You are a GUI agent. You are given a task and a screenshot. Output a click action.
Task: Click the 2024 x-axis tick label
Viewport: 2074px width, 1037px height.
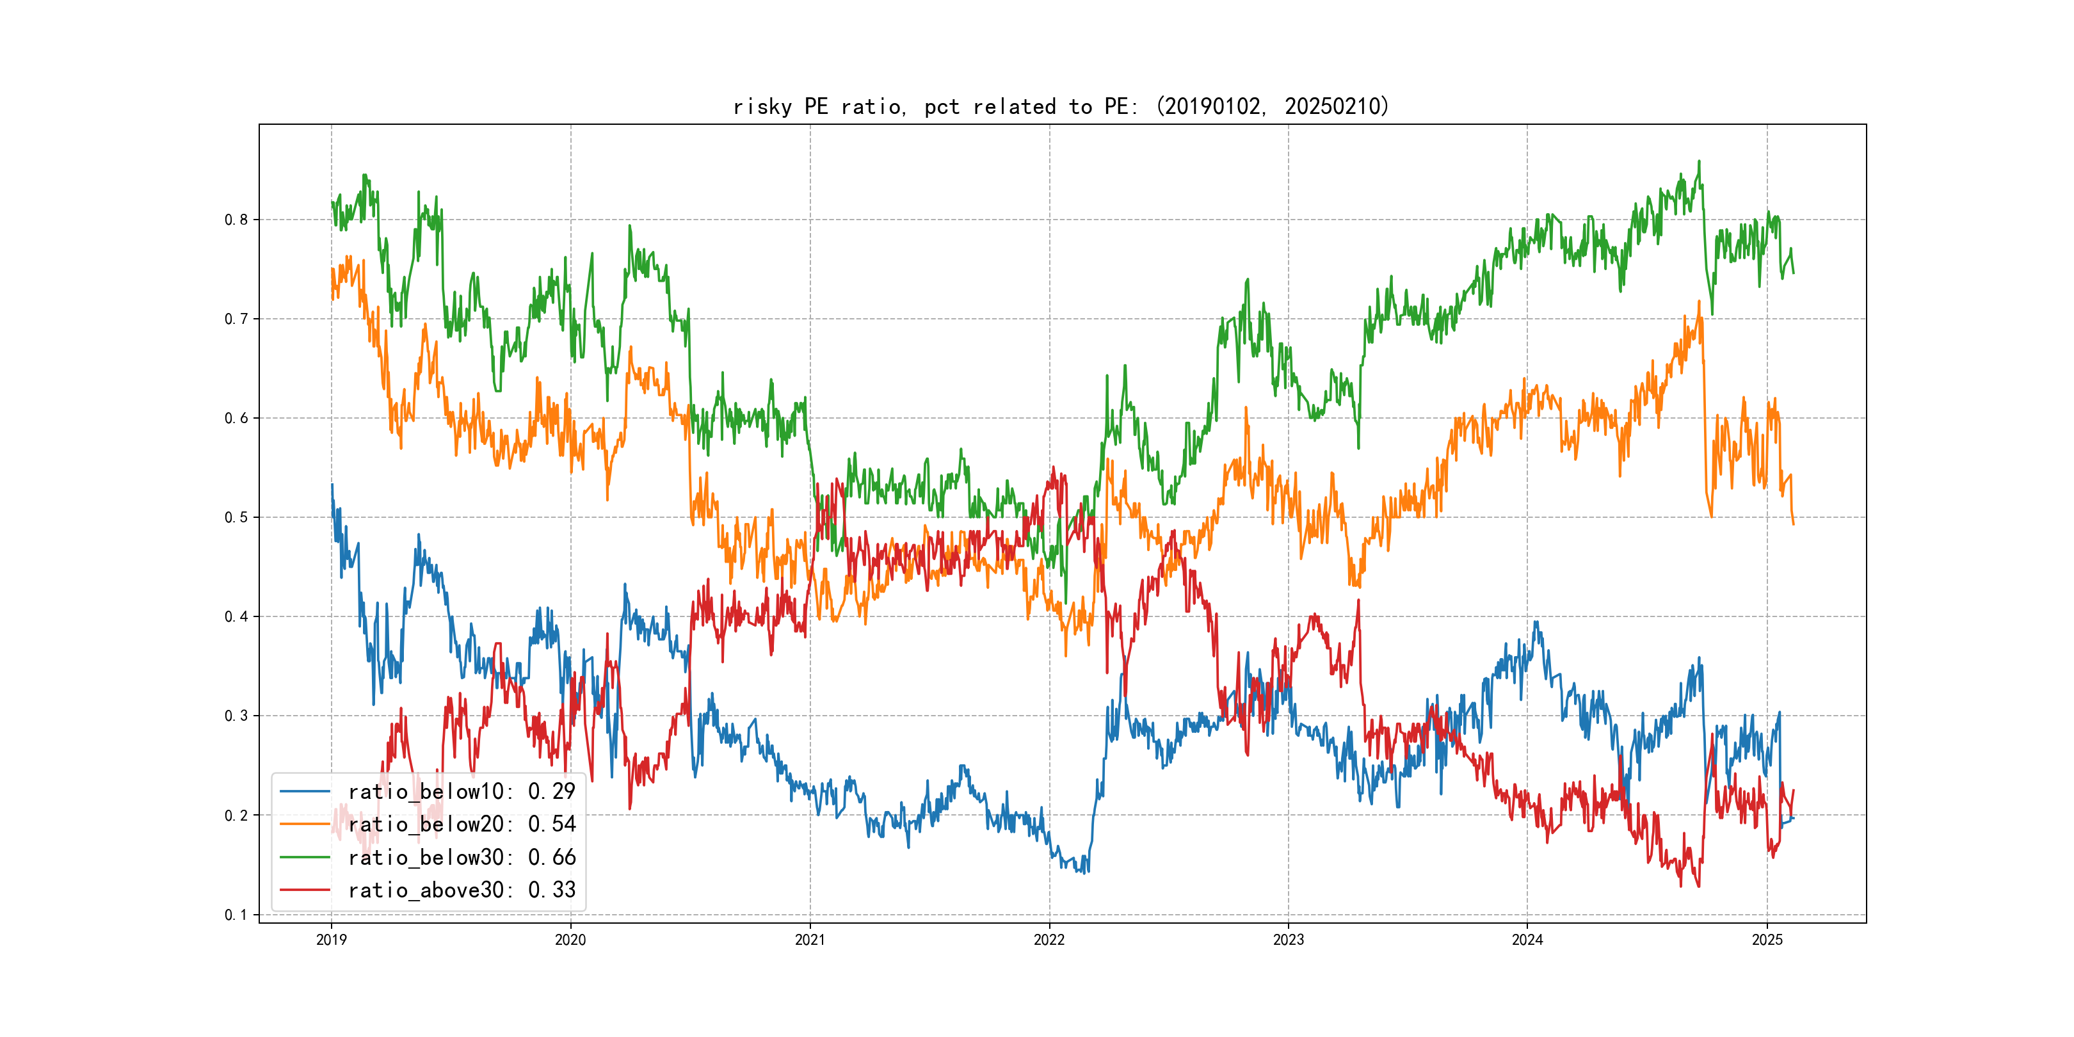click(1527, 940)
